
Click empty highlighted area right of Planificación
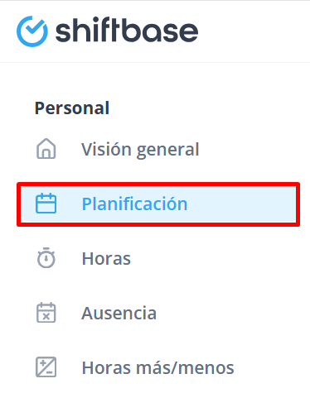242,204
